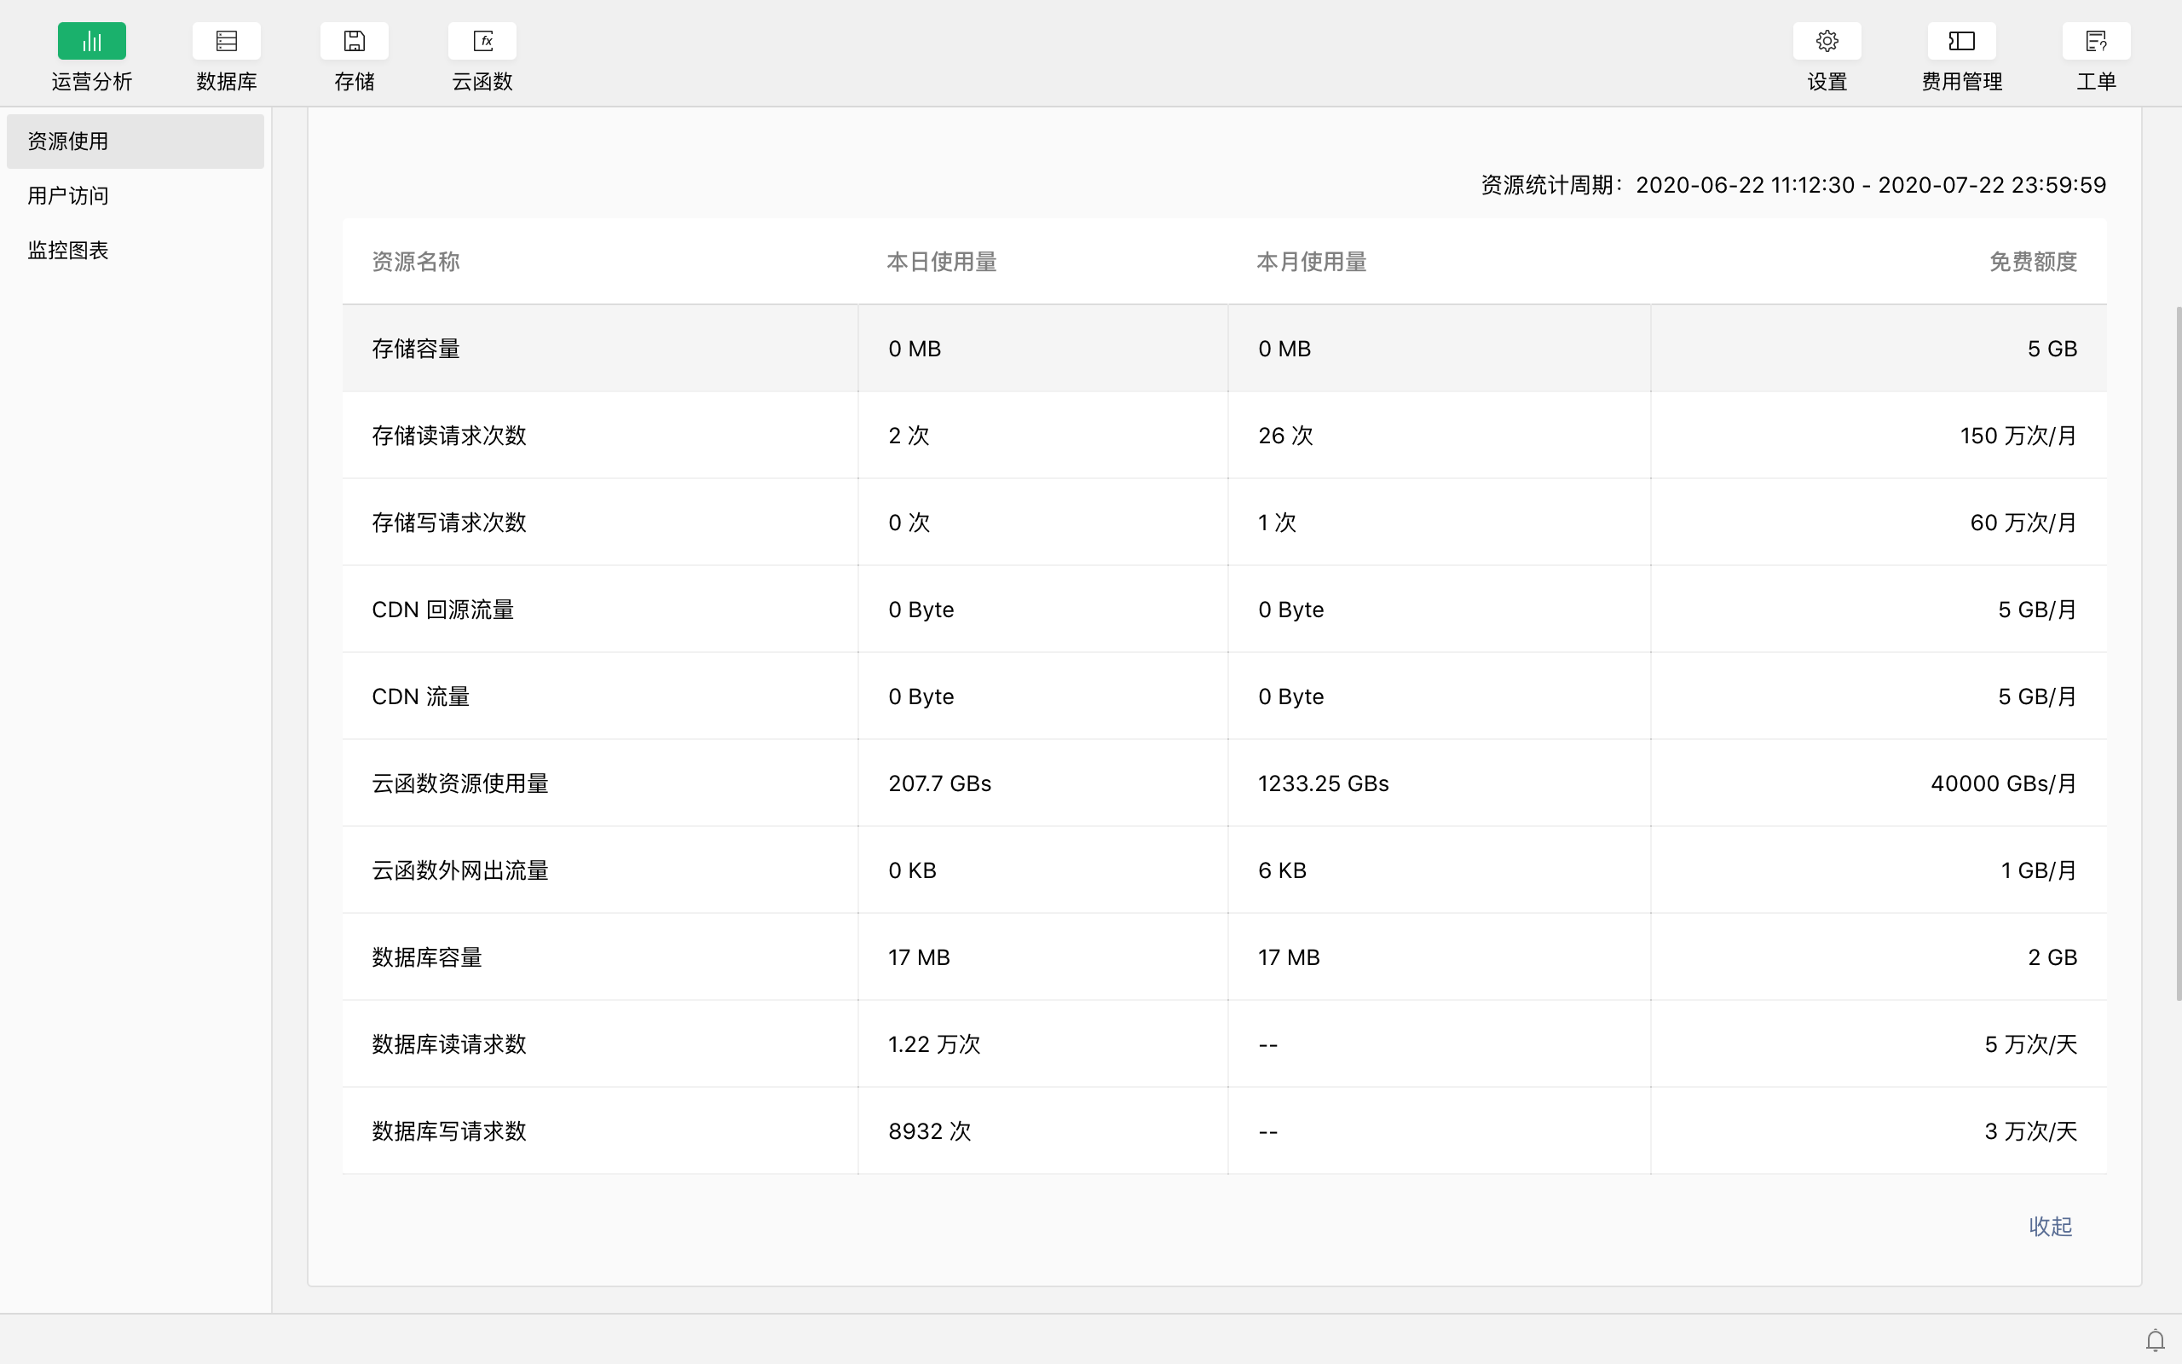Click the 存储容量 table row
This screenshot has width=2182, height=1364.
pos(417,350)
